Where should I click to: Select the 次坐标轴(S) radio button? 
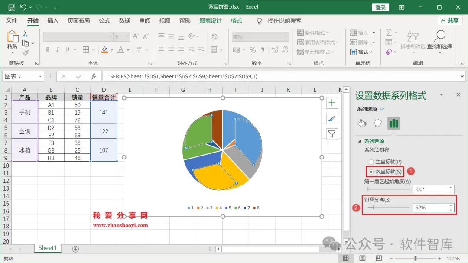click(371, 172)
